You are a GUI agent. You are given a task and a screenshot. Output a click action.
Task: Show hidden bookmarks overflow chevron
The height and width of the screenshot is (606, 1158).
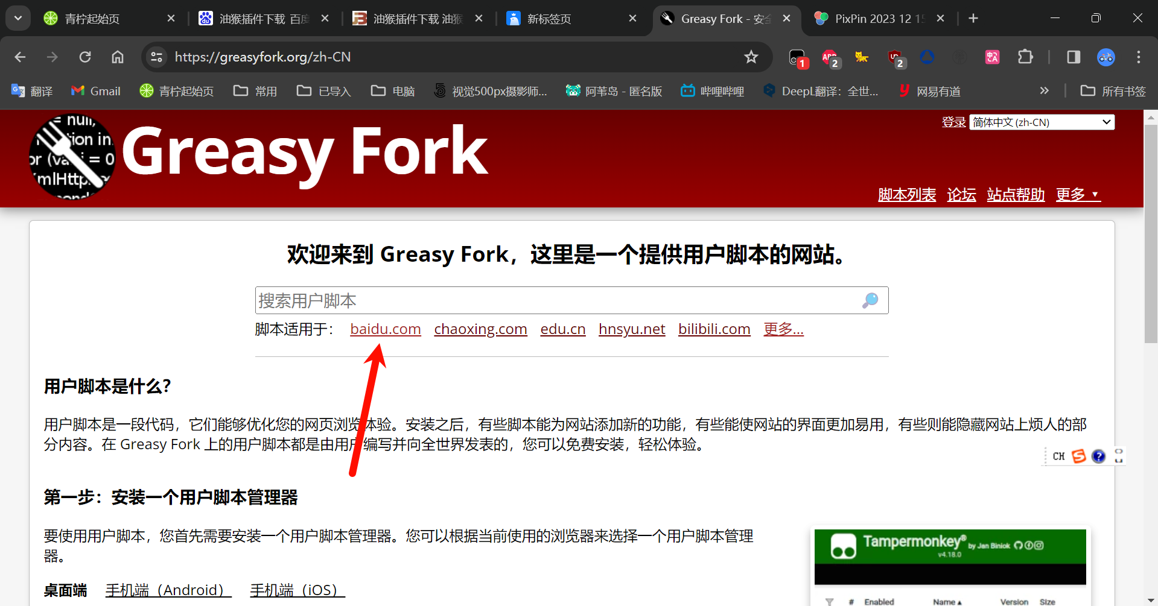(x=1044, y=91)
